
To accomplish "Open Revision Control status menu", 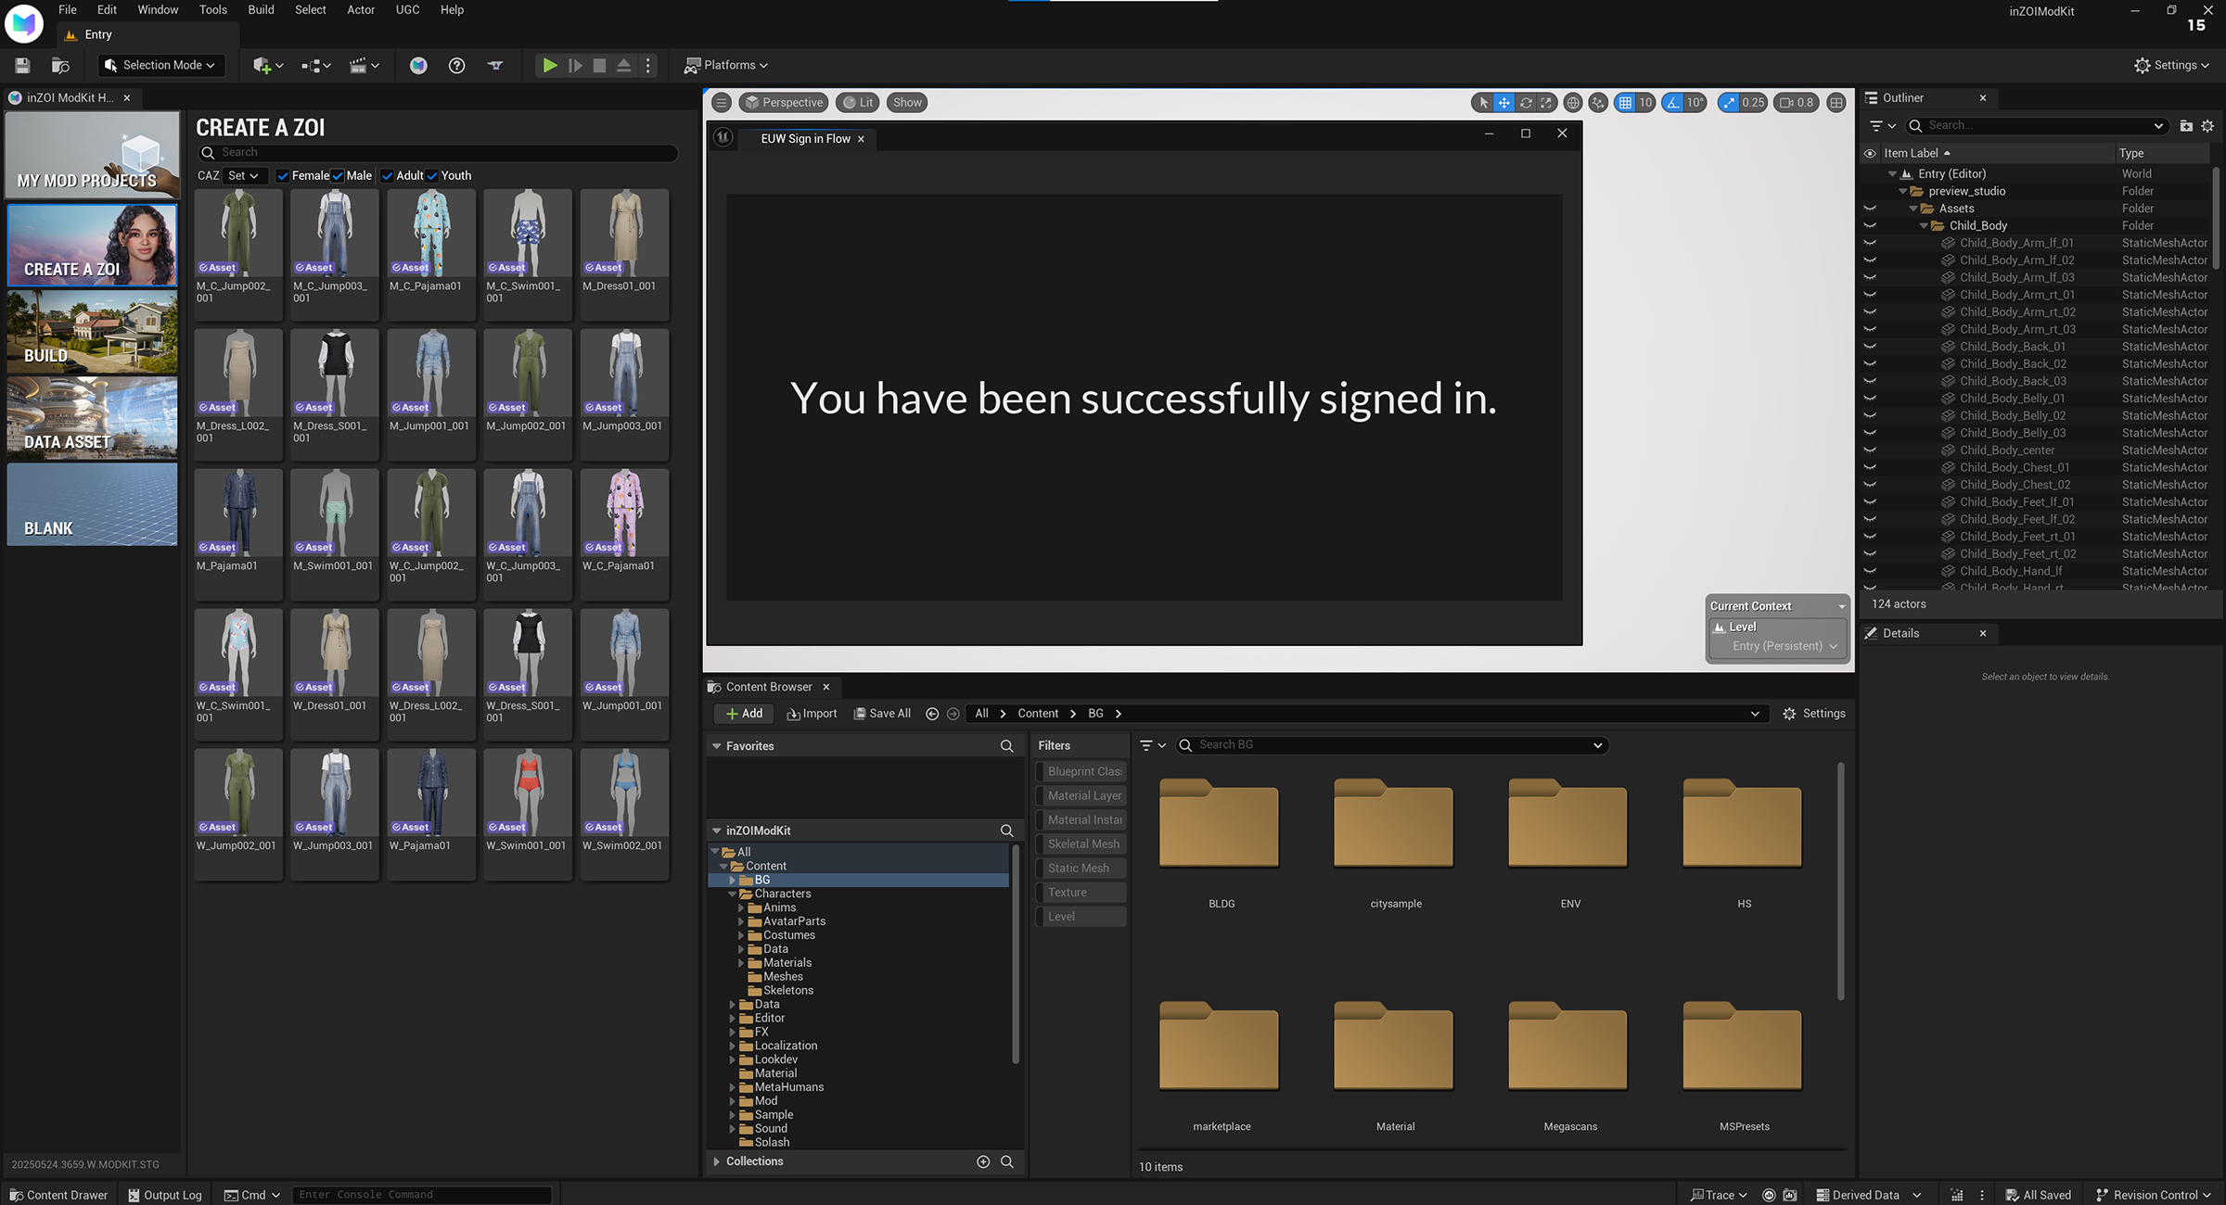I will (x=2153, y=1195).
